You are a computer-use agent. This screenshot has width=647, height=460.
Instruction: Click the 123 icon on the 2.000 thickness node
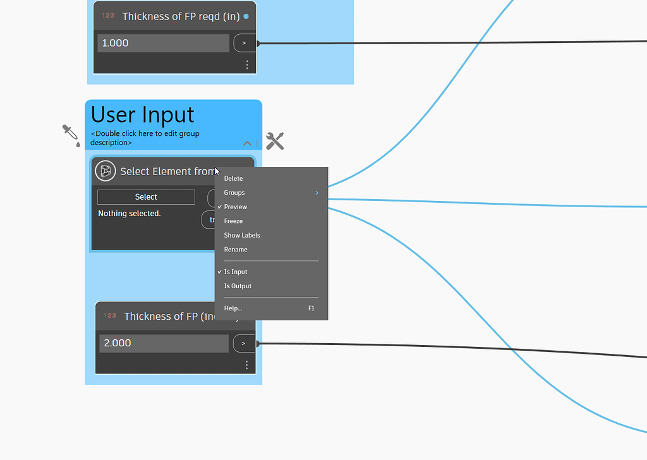(x=110, y=316)
